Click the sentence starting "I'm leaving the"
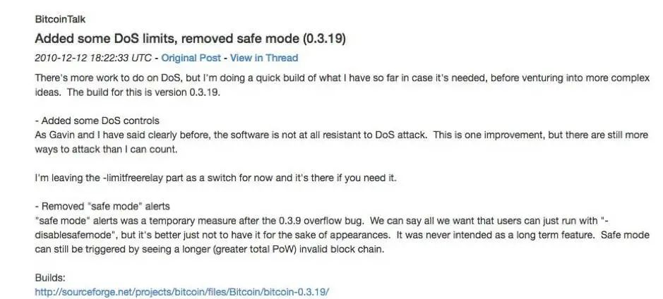The width and height of the screenshot is (663, 299). click(215, 177)
